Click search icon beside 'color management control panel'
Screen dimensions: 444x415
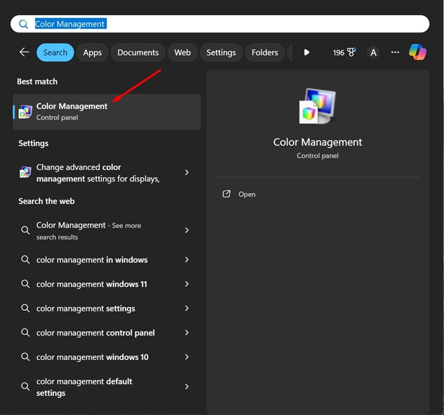pos(25,332)
